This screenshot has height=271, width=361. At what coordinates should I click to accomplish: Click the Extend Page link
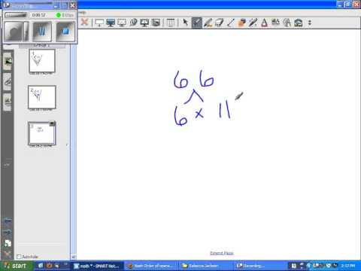(222, 253)
